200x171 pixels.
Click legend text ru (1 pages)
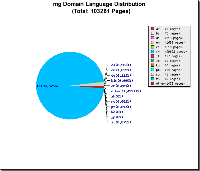[168, 74]
